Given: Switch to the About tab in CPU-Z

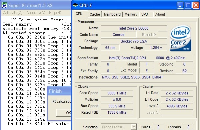Looking at the screenshot, I should [160, 14].
